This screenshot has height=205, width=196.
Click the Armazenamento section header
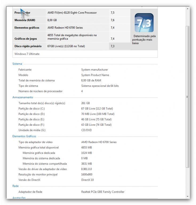pos(23,97)
